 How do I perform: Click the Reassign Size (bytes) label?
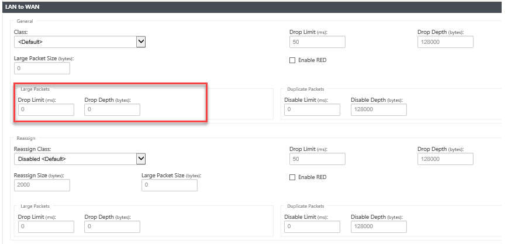[39, 175]
